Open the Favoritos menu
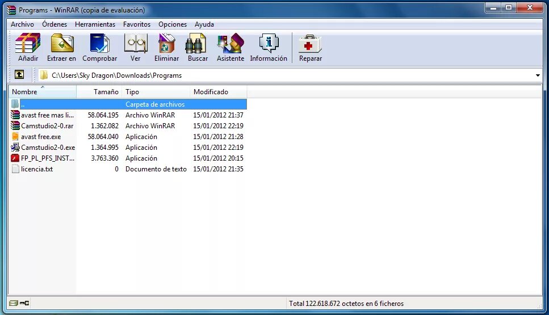This screenshot has height=315, width=549. point(137,24)
